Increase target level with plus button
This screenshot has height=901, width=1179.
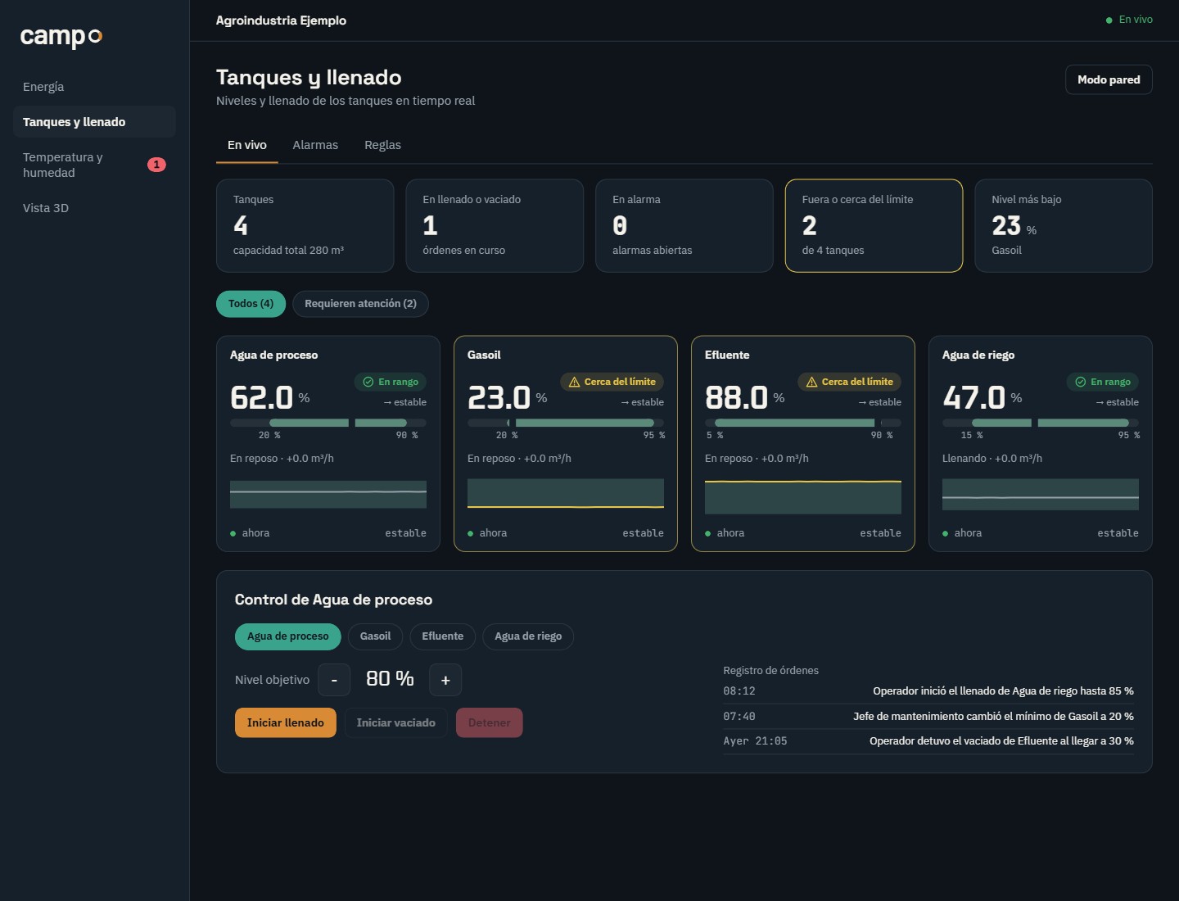click(x=445, y=680)
